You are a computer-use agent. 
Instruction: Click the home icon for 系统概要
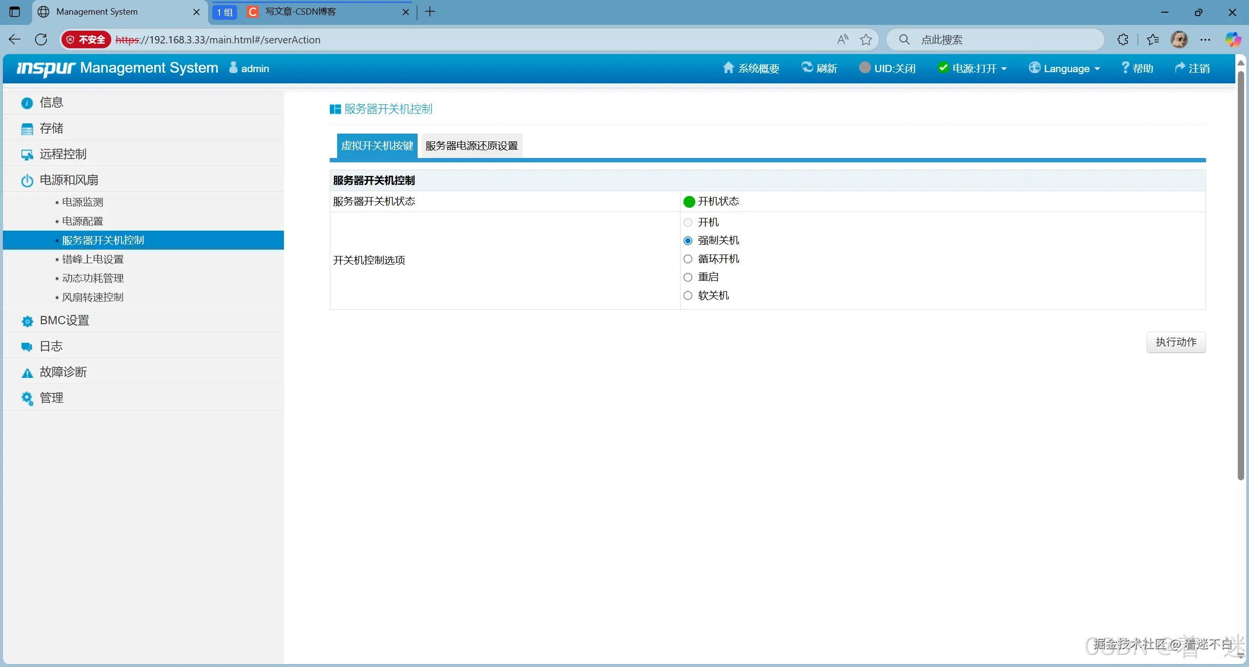click(x=728, y=68)
